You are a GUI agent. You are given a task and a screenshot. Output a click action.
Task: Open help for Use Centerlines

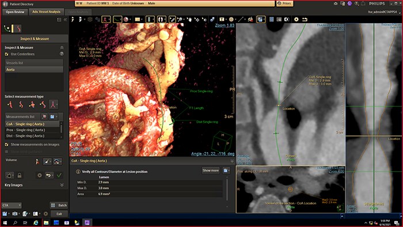pyautogui.click(x=62, y=54)
